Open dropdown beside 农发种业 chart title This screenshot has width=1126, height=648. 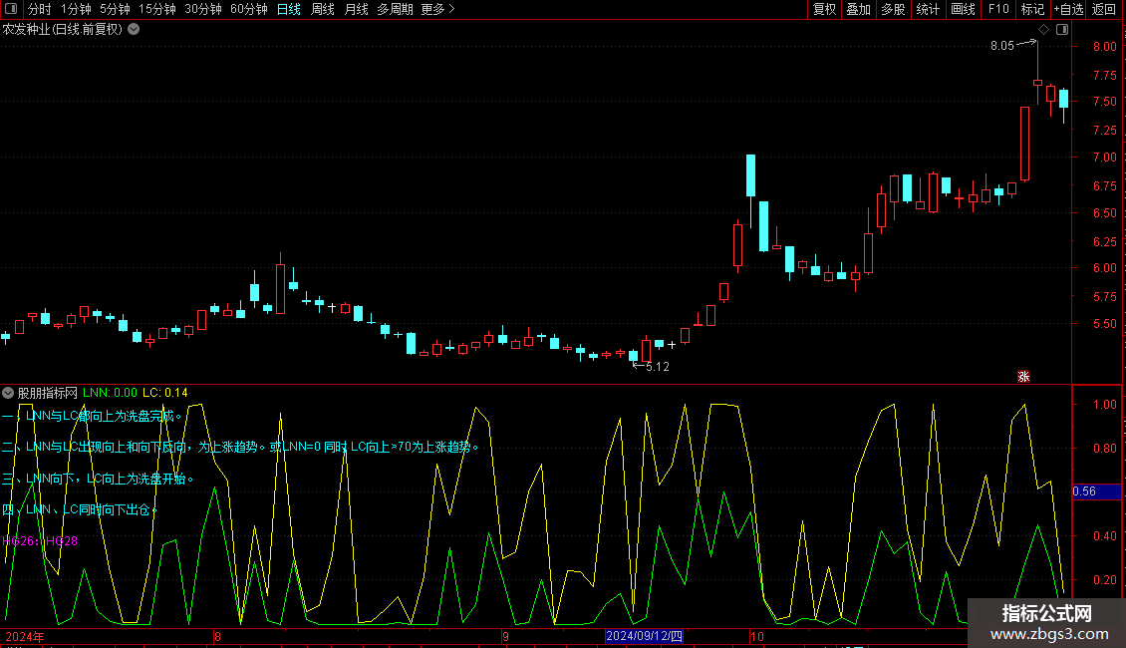(134, 30)
